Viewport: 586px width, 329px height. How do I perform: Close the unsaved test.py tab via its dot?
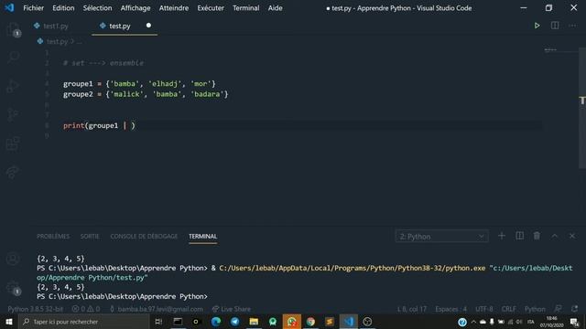click(x=148, y=26)
